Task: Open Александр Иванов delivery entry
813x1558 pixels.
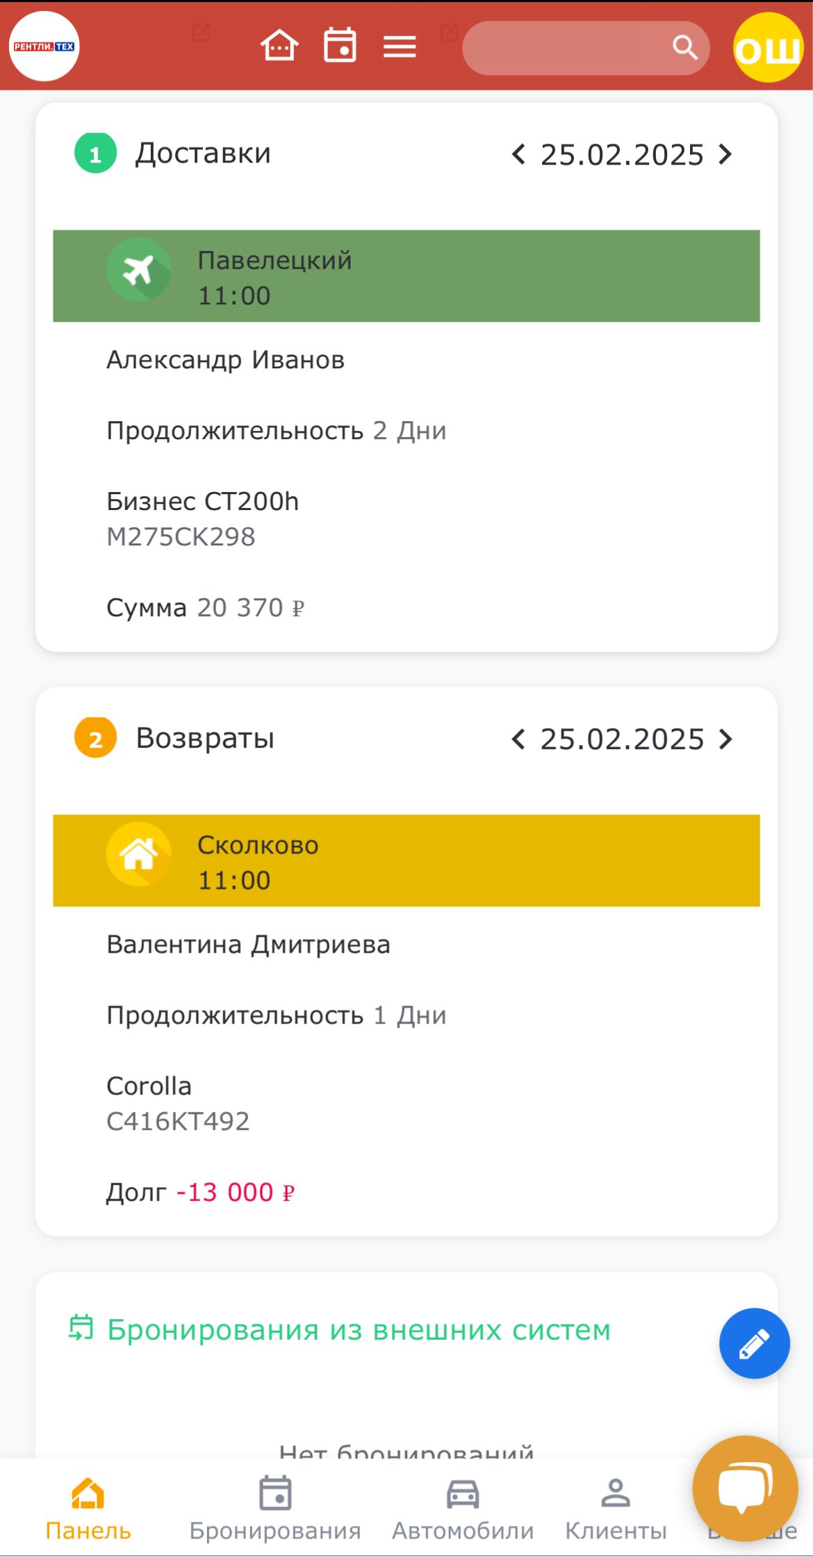Action: click(x=225, y=360)
